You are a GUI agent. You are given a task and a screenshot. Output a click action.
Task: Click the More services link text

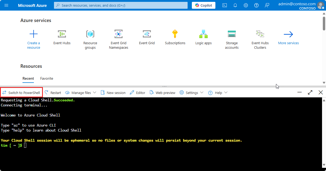pos(288,43)
